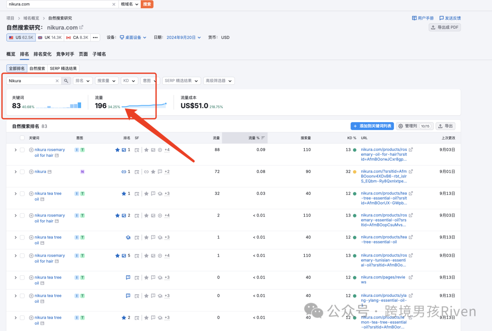This screenshot has width=492, height=331.
Task: Click the orange search button
Action: 147,4
